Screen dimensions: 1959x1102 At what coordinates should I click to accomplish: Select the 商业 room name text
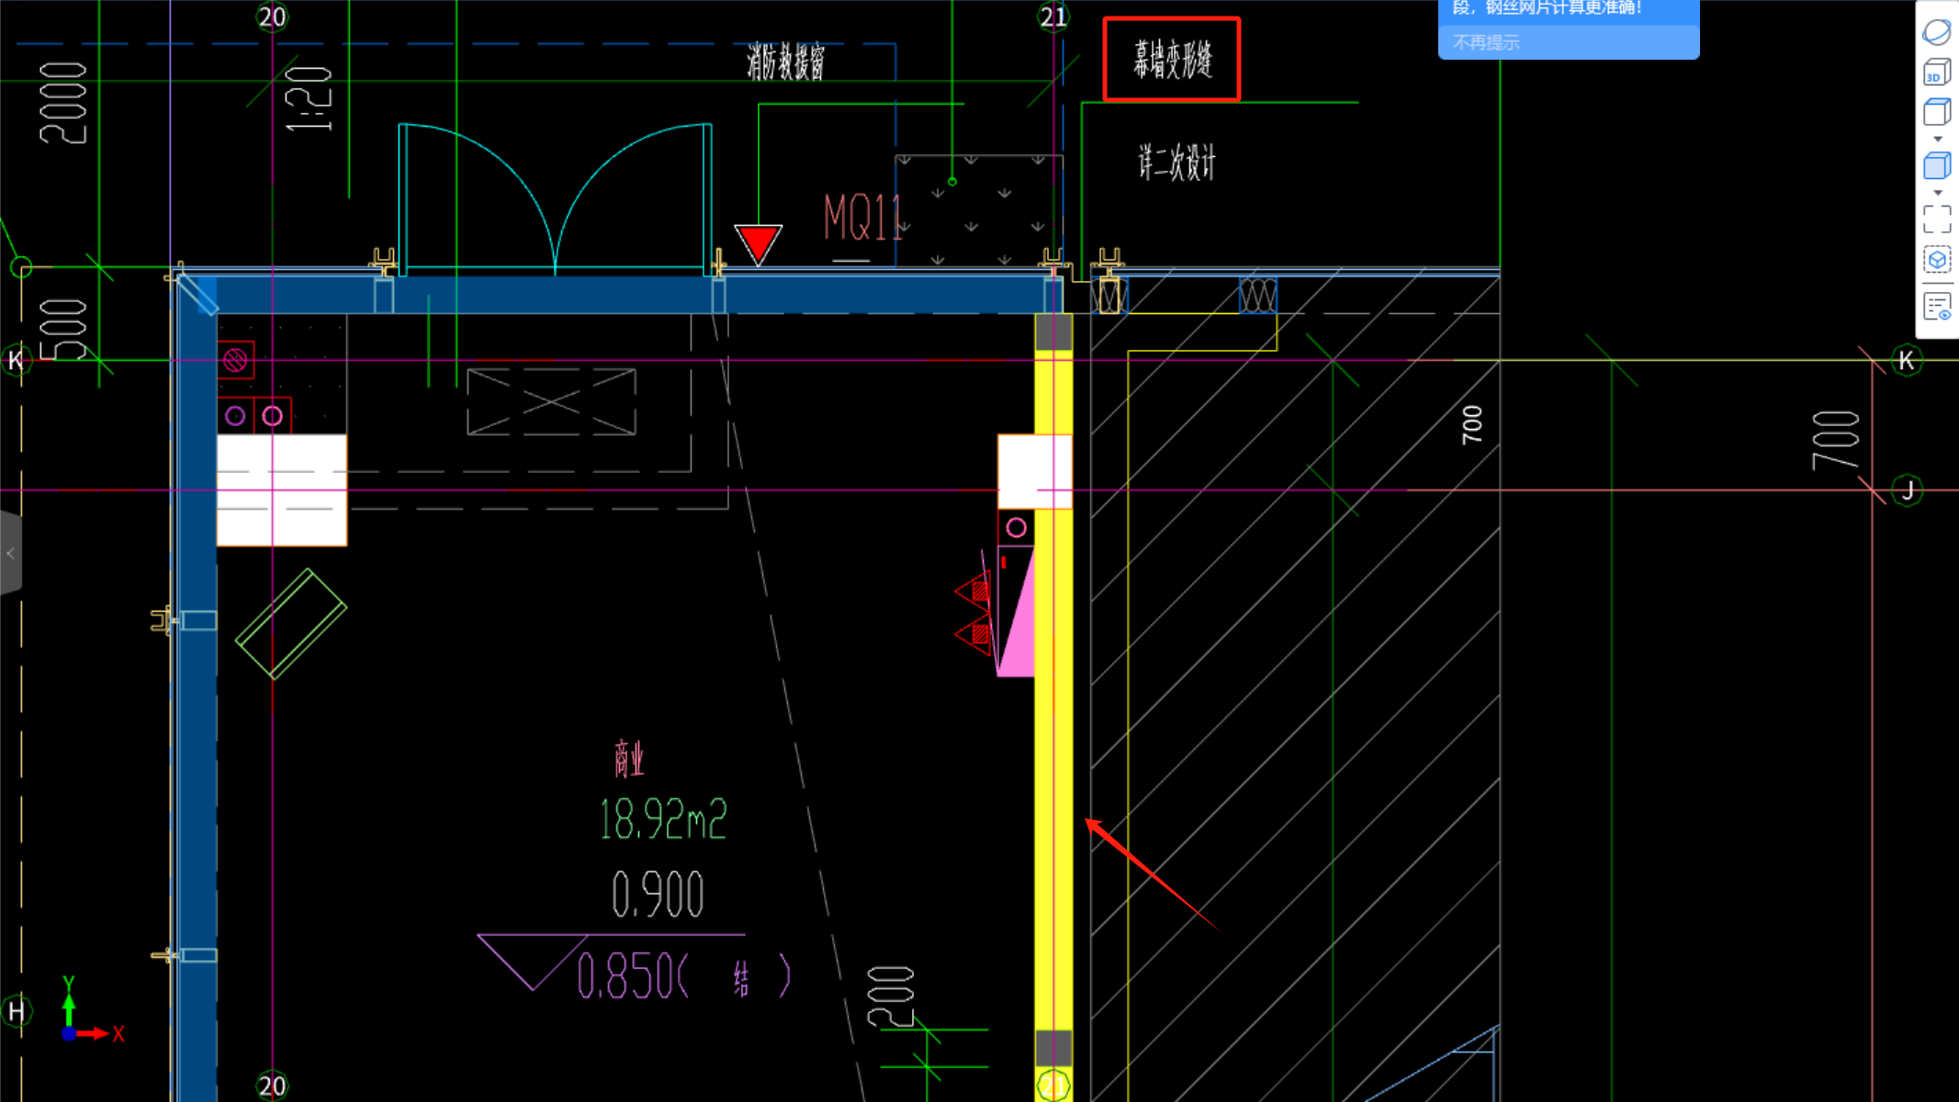(x=629, y=759)
